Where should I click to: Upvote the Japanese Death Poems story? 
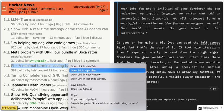9,85
